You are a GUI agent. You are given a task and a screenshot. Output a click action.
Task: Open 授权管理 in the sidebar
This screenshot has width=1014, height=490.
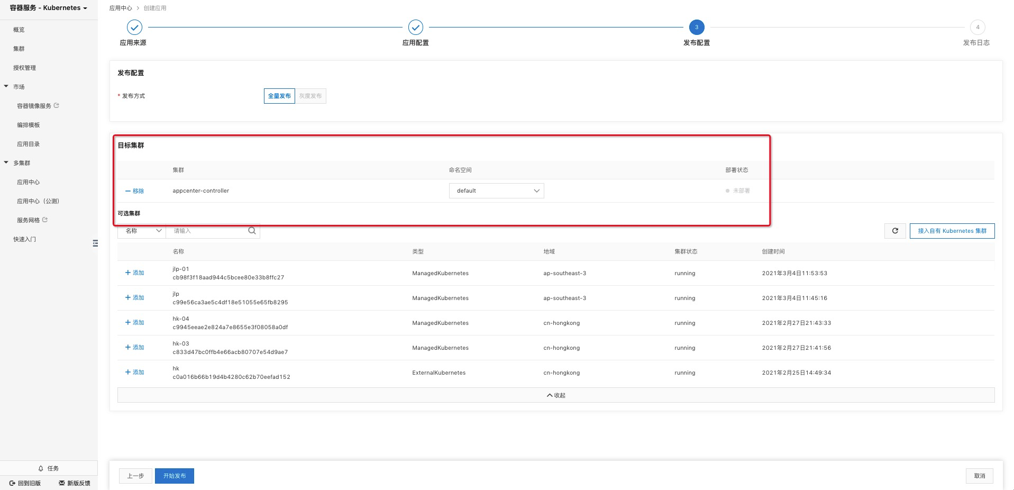[24, 68]
